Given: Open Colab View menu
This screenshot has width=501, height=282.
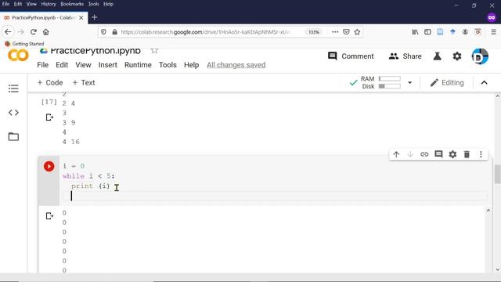Looking at the screenshot, I should (83, 65).
